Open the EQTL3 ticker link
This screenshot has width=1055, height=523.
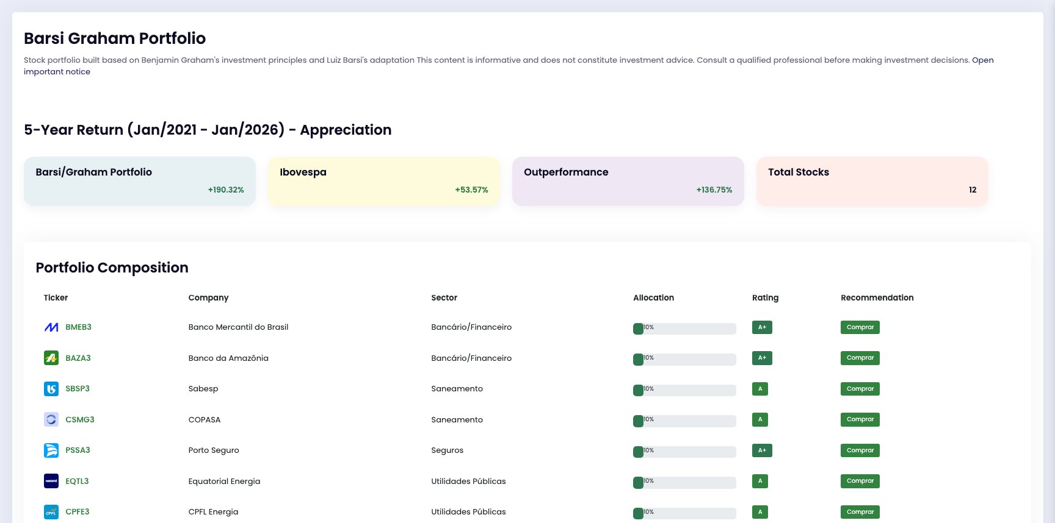[77, 481]
